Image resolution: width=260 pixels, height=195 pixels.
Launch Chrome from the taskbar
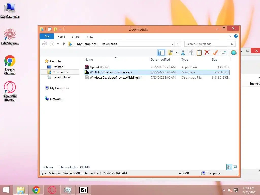[x=36, y=190]
